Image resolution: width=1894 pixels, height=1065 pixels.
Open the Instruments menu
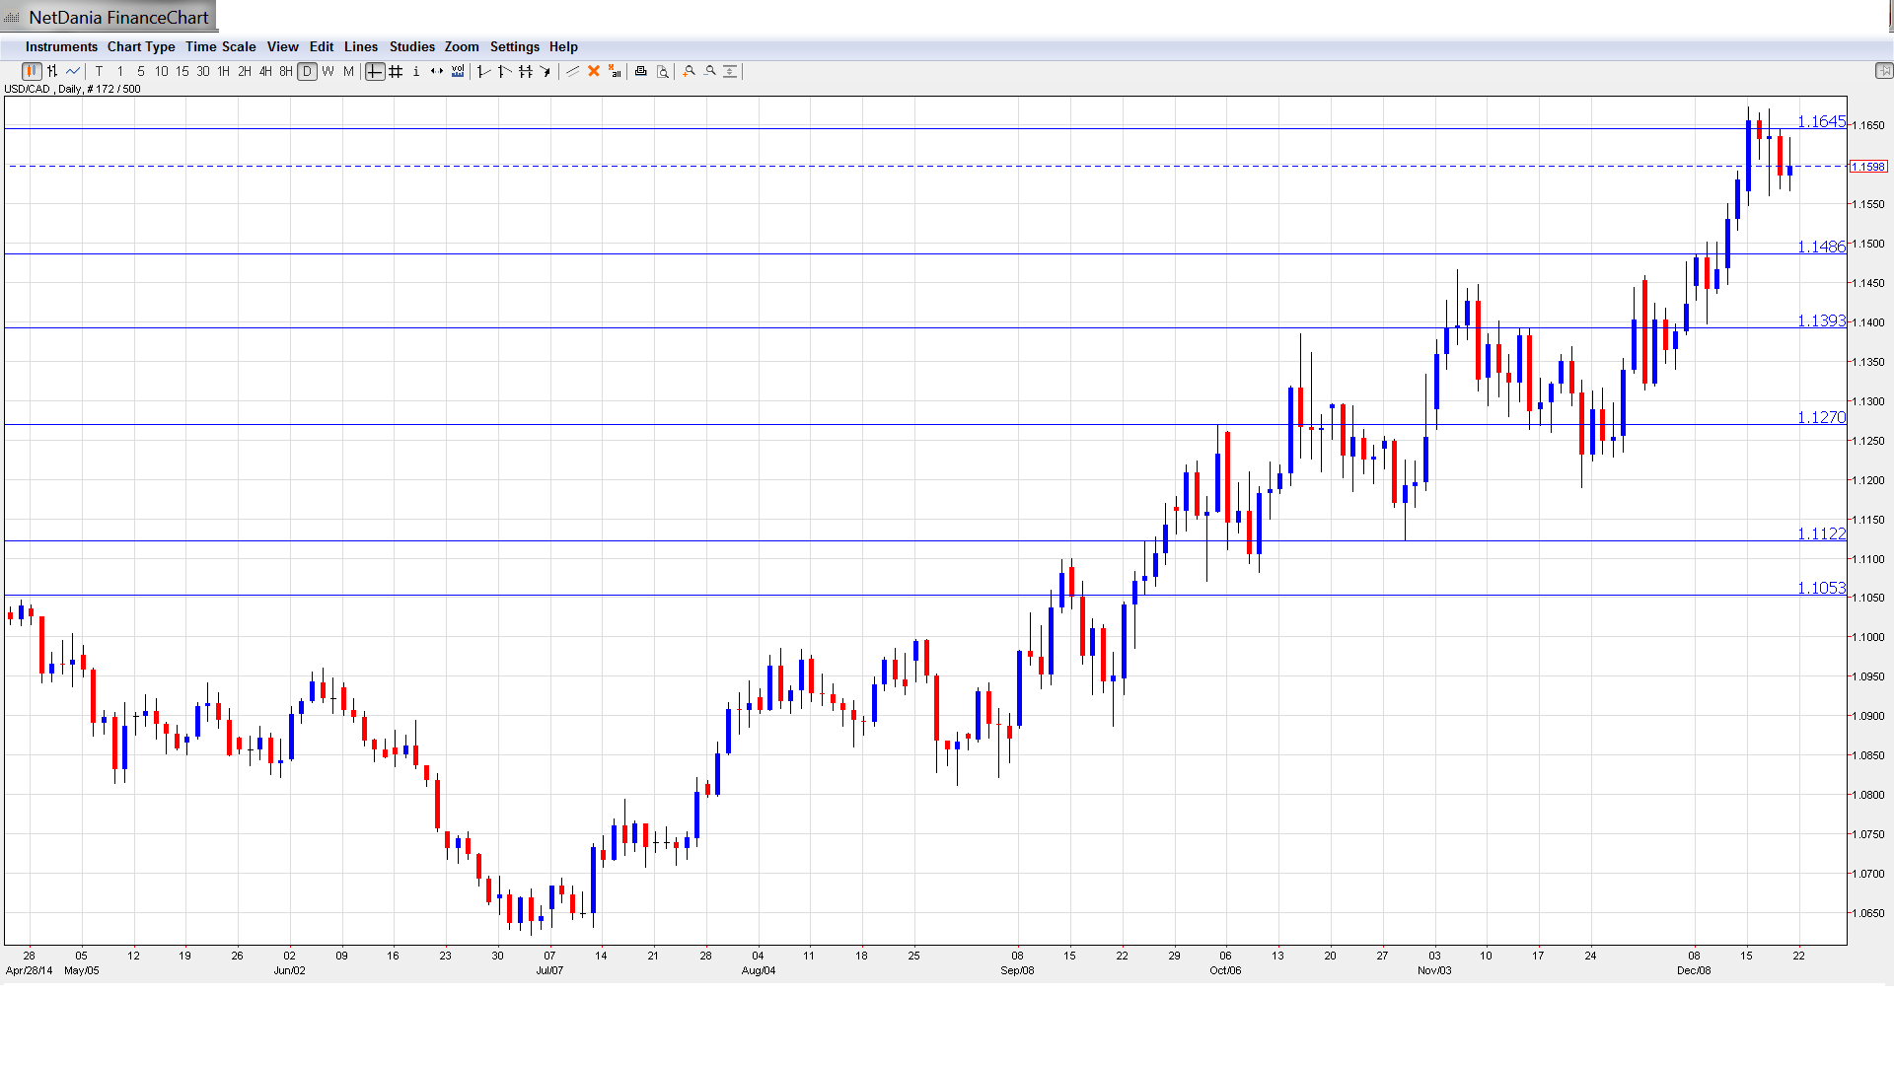61,46
